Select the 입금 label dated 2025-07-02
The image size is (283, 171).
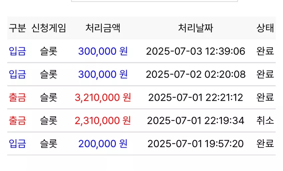point(17,74)
